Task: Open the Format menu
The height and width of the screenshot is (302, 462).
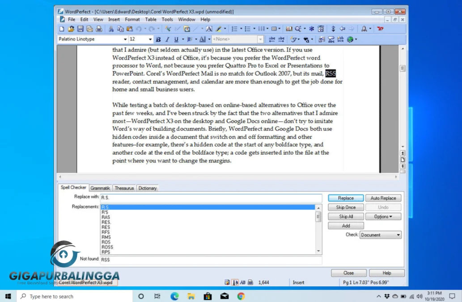Action: 132,19
